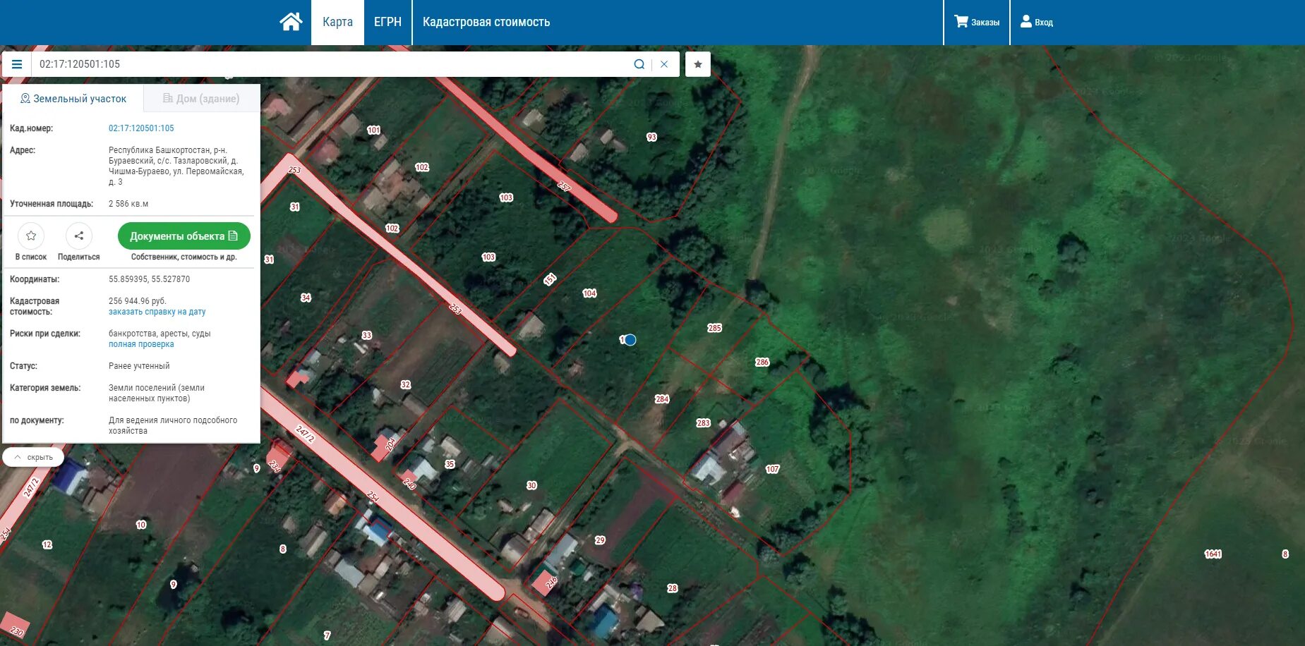1305x646 pixels.
Task: Select parcel 7 on the map
Action: (x=327, y=635)
